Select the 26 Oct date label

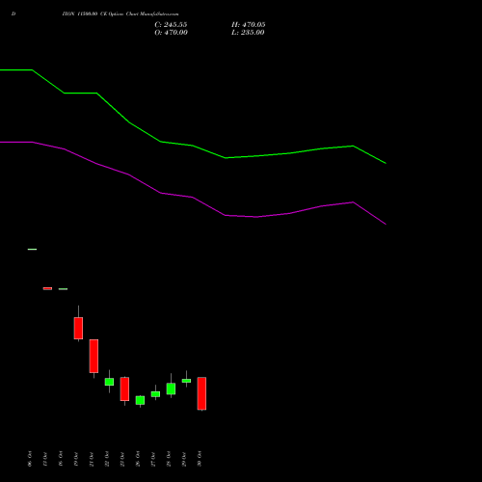[138, 459]
